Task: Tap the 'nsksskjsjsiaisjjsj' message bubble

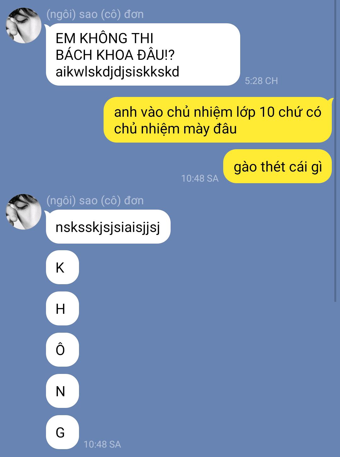Action: tap(108, 227)
